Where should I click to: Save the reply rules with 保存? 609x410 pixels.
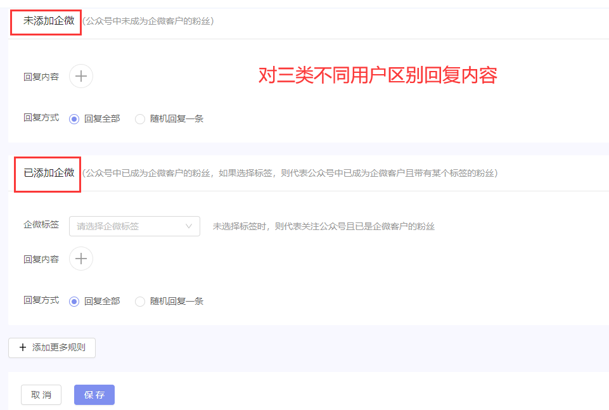94,394
